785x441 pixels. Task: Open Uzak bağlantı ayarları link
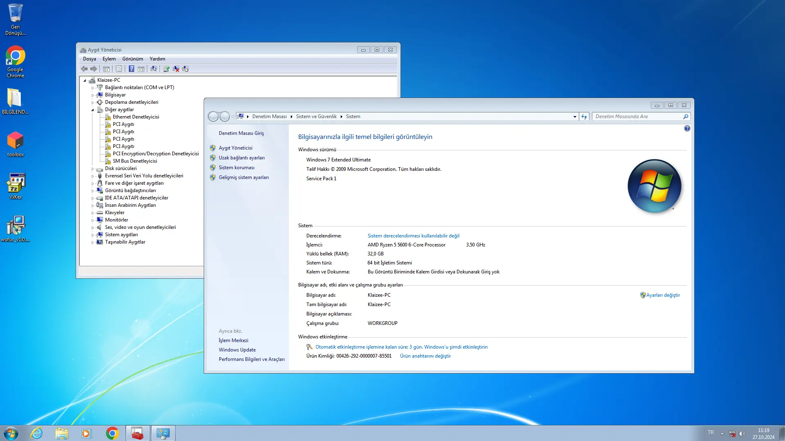click(x=242, y=158)
